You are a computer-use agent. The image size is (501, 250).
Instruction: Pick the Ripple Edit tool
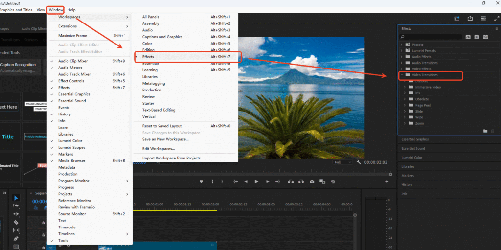pyautogui.click(x=16, y=214)
